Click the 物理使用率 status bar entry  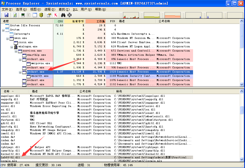pyautogui.click(x=118, y=165)
